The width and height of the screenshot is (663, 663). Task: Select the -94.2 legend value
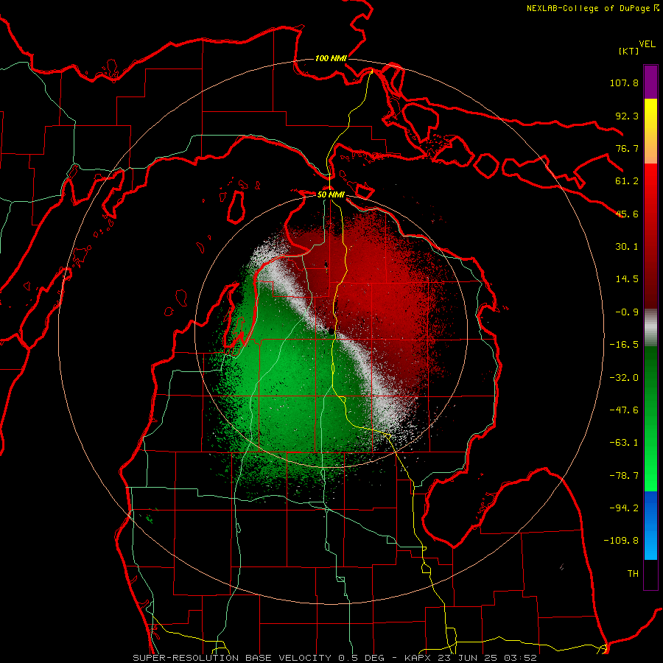[x=624, y=508]
